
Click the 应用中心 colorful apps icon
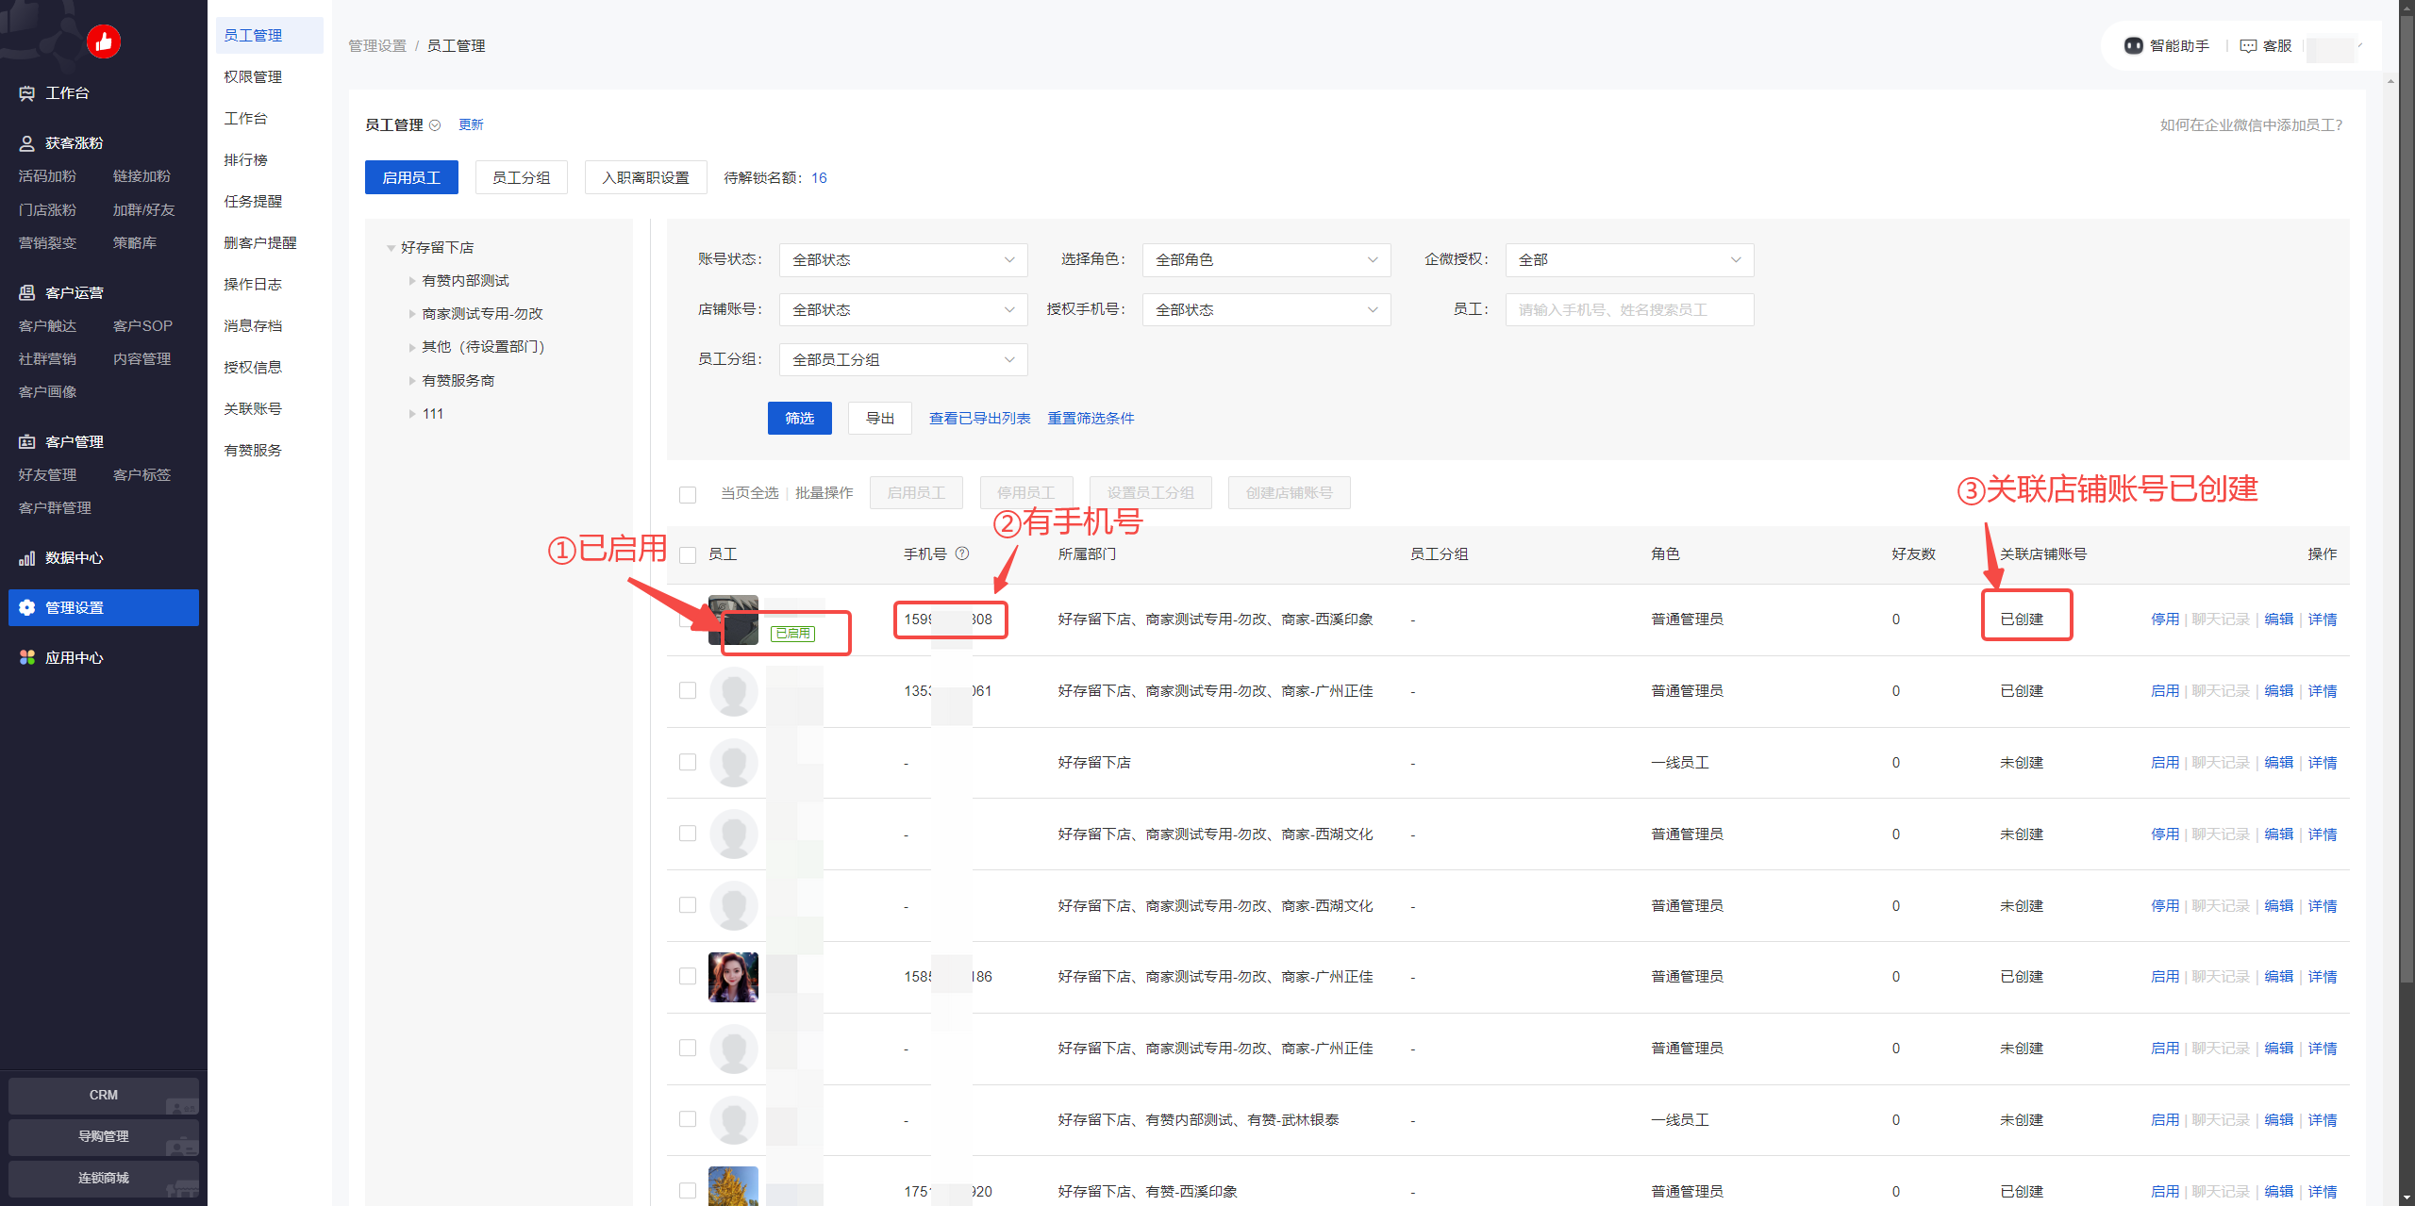click(27, 657)
